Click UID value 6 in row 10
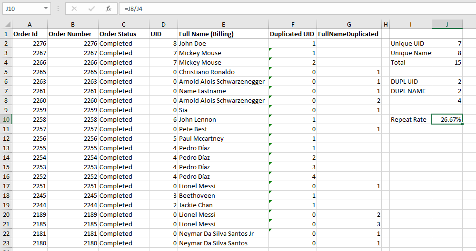Image resolution: width=476 pixels, height=251 pixels. (164, 119)
